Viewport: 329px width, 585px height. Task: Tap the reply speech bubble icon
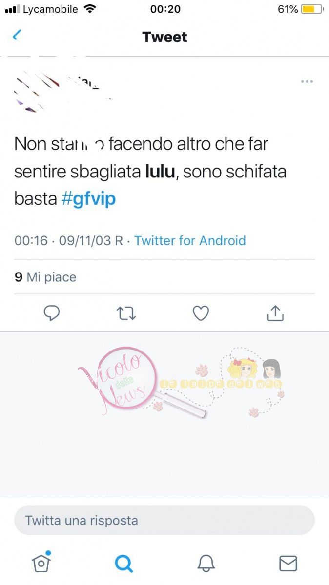click(x=52, y=313)
